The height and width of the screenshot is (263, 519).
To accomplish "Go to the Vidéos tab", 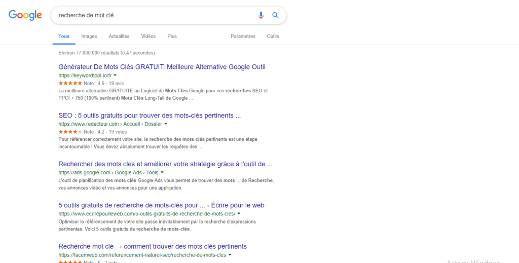I will (149, 36).
